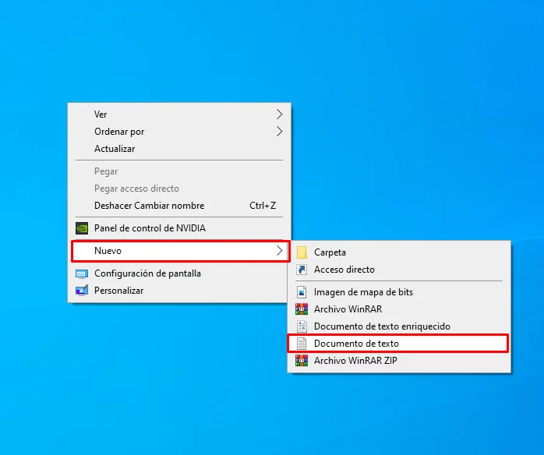Create a new Archivo WinRAR

pyautogui.click(x=399, y=309)
